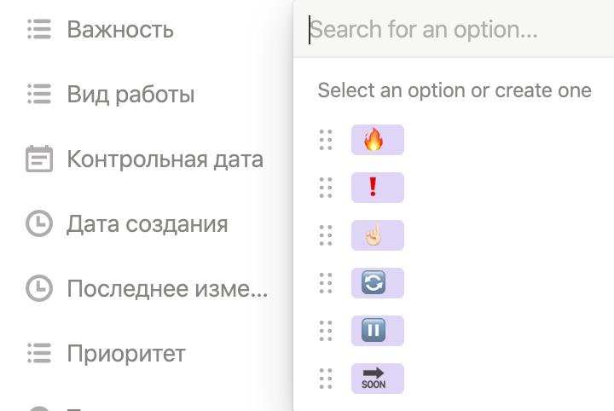Click the drag handle beside SOON option
Viewport: 614px width, 411px height.
click(x=326, y=379)
